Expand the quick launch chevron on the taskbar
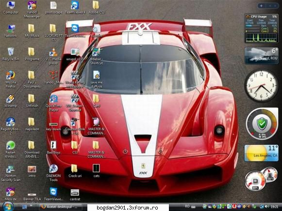 click(31, 205)
